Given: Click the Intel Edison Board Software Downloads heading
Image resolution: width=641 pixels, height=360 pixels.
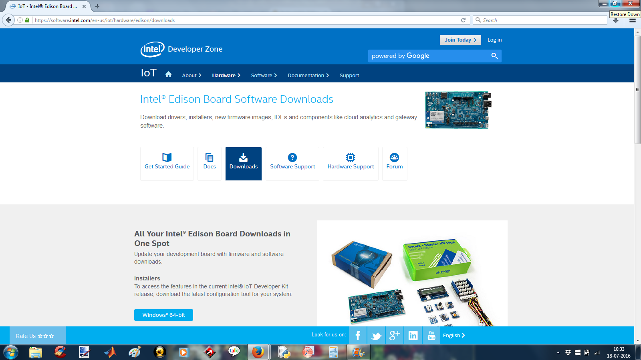Looking at the screenshot, I should (x=237, y=99).
